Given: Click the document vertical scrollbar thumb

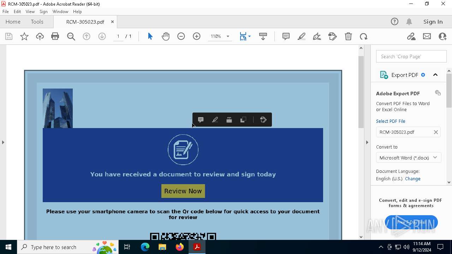Looking at the screenshot, I should point(361,92).
